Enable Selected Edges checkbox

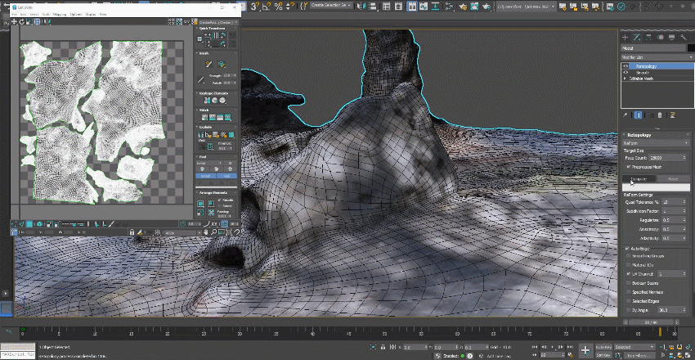[x=629, y=301]
